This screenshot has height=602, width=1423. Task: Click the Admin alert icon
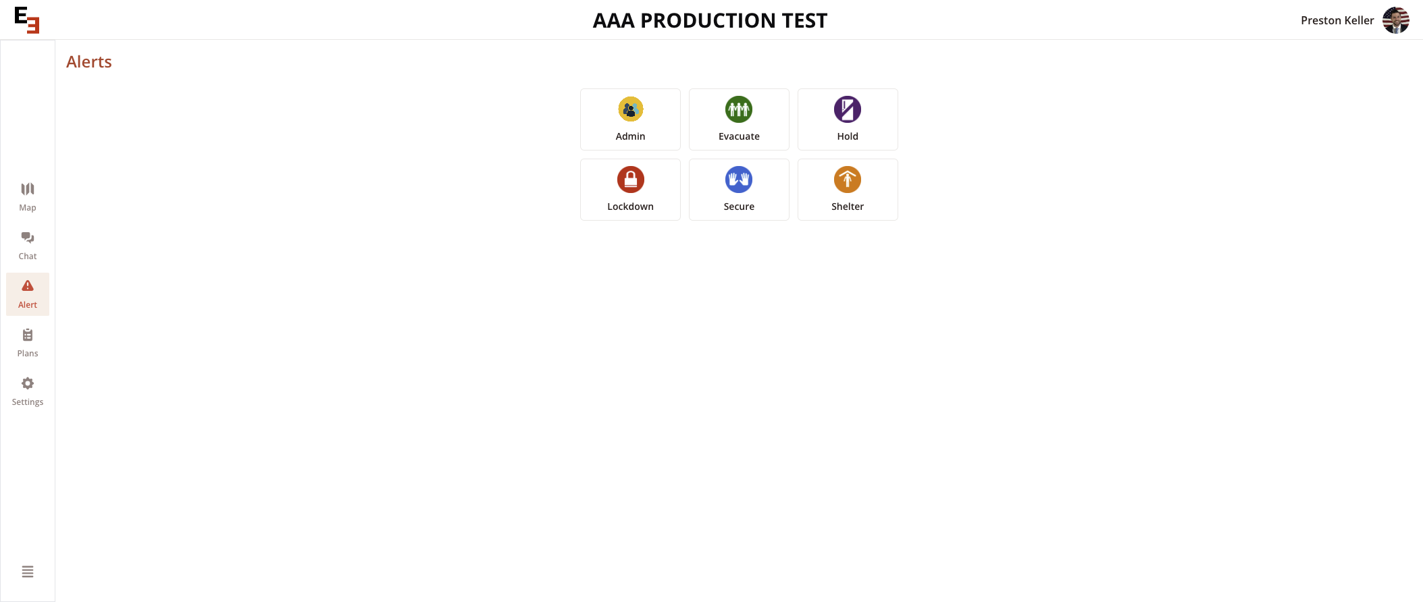(630, 109)
